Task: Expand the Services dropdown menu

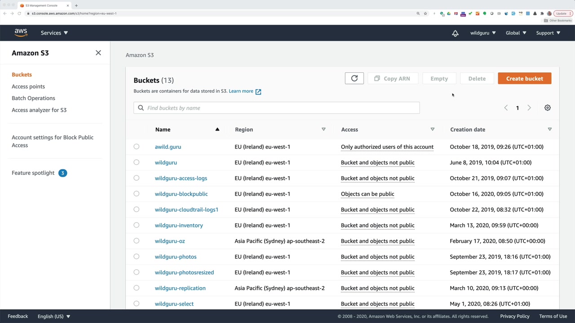Action: point(54,33)
